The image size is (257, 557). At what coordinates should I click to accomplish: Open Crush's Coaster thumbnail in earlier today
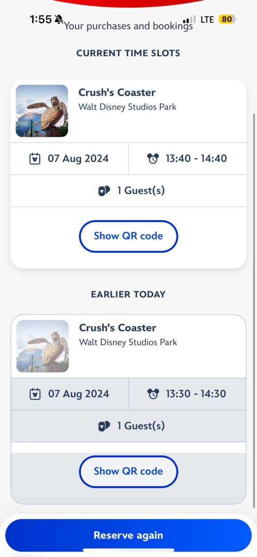point(43,346)
